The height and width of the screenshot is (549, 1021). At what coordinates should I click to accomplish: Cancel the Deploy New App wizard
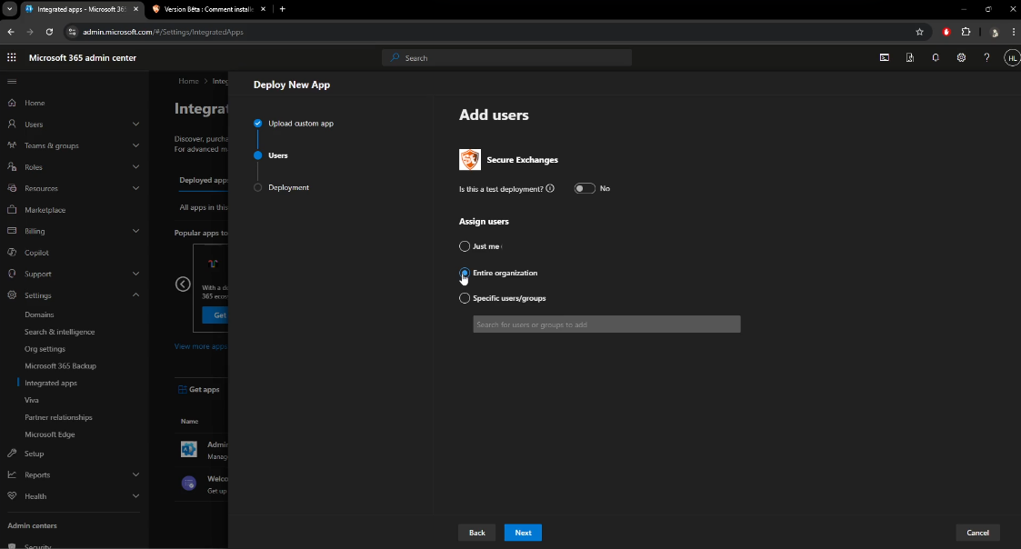point(977,533)
